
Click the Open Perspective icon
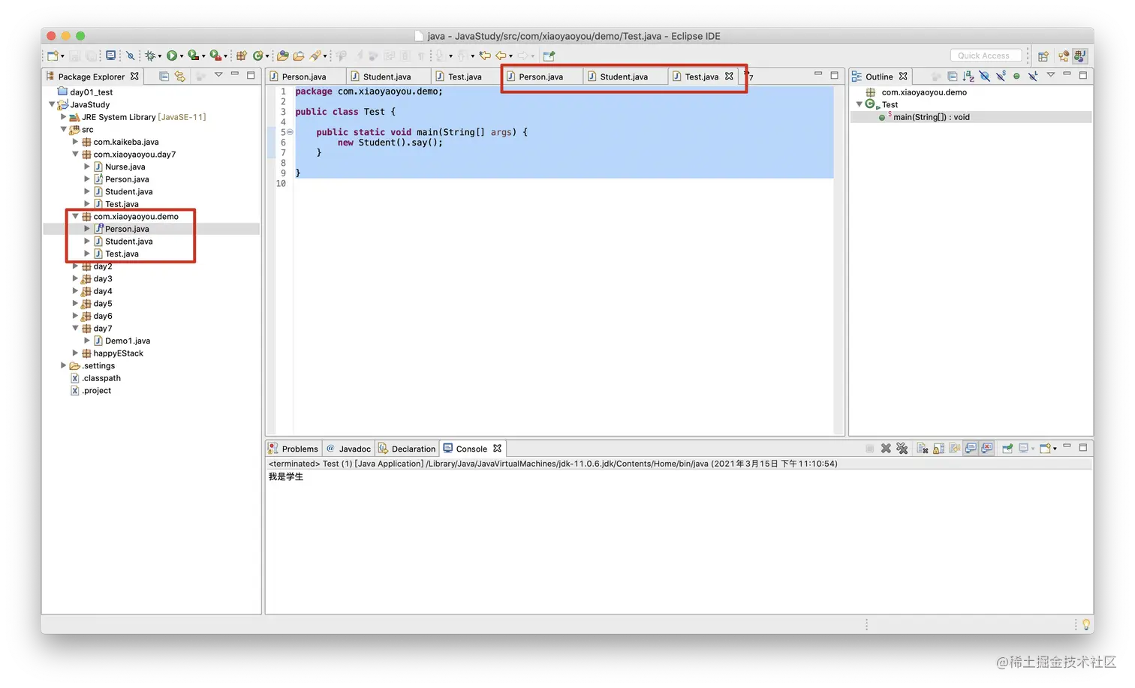[x=1043, y=56]
